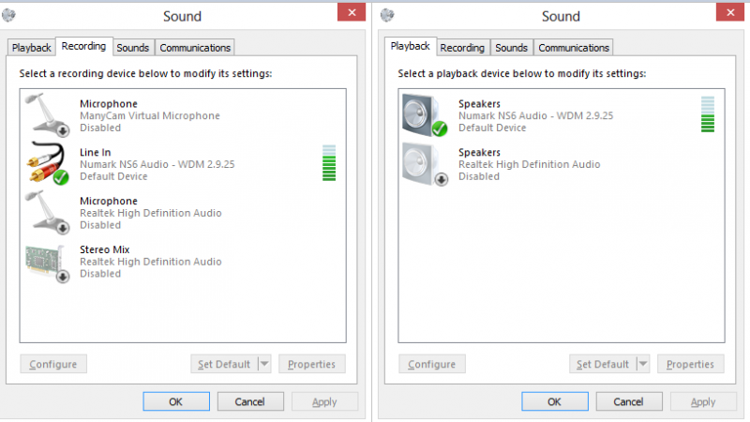Select the Numark NS6 Speakers icon
Image resolution: width=750 pixels, height=422 pixels.
point(425,114)
